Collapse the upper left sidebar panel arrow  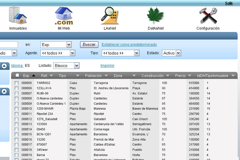click(5, 66)
